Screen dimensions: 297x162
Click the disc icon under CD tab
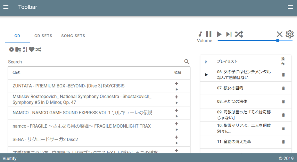point(11,49)
